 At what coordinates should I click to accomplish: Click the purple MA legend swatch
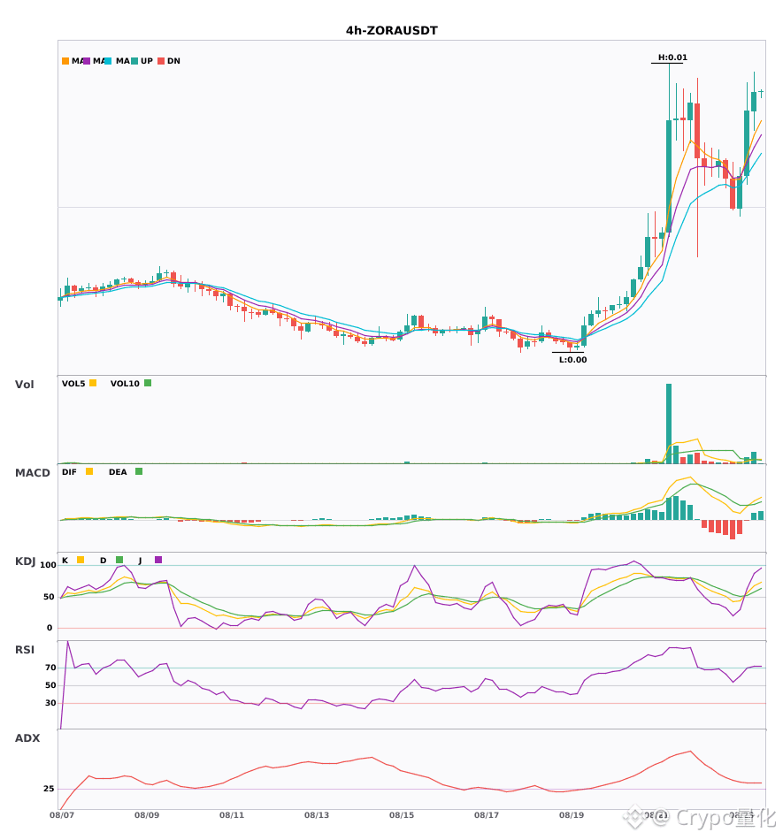[87, 61]
